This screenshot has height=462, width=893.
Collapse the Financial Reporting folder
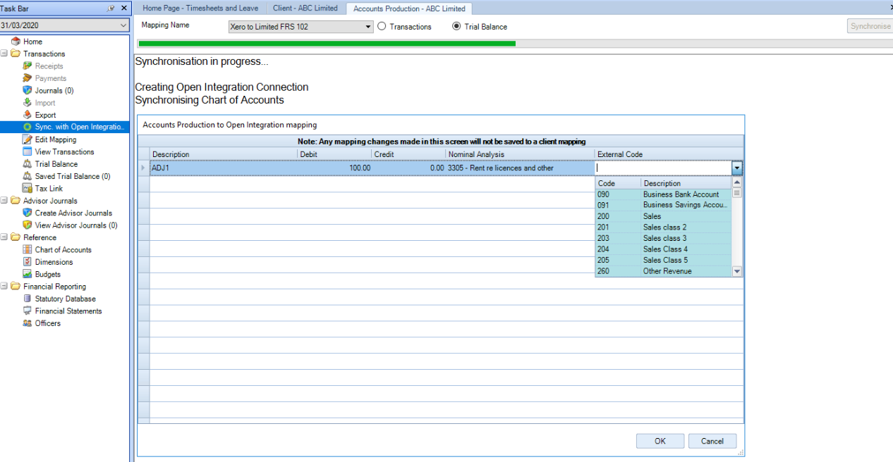coord(4,287)
